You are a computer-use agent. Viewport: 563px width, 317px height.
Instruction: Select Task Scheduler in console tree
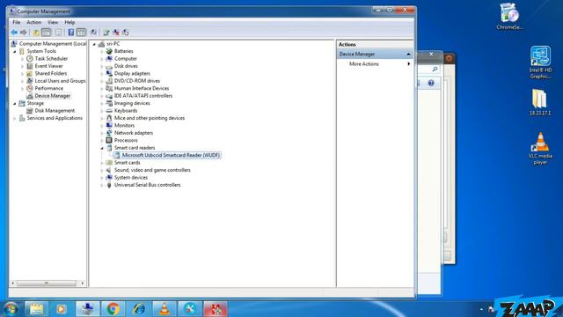click(51, 59)
